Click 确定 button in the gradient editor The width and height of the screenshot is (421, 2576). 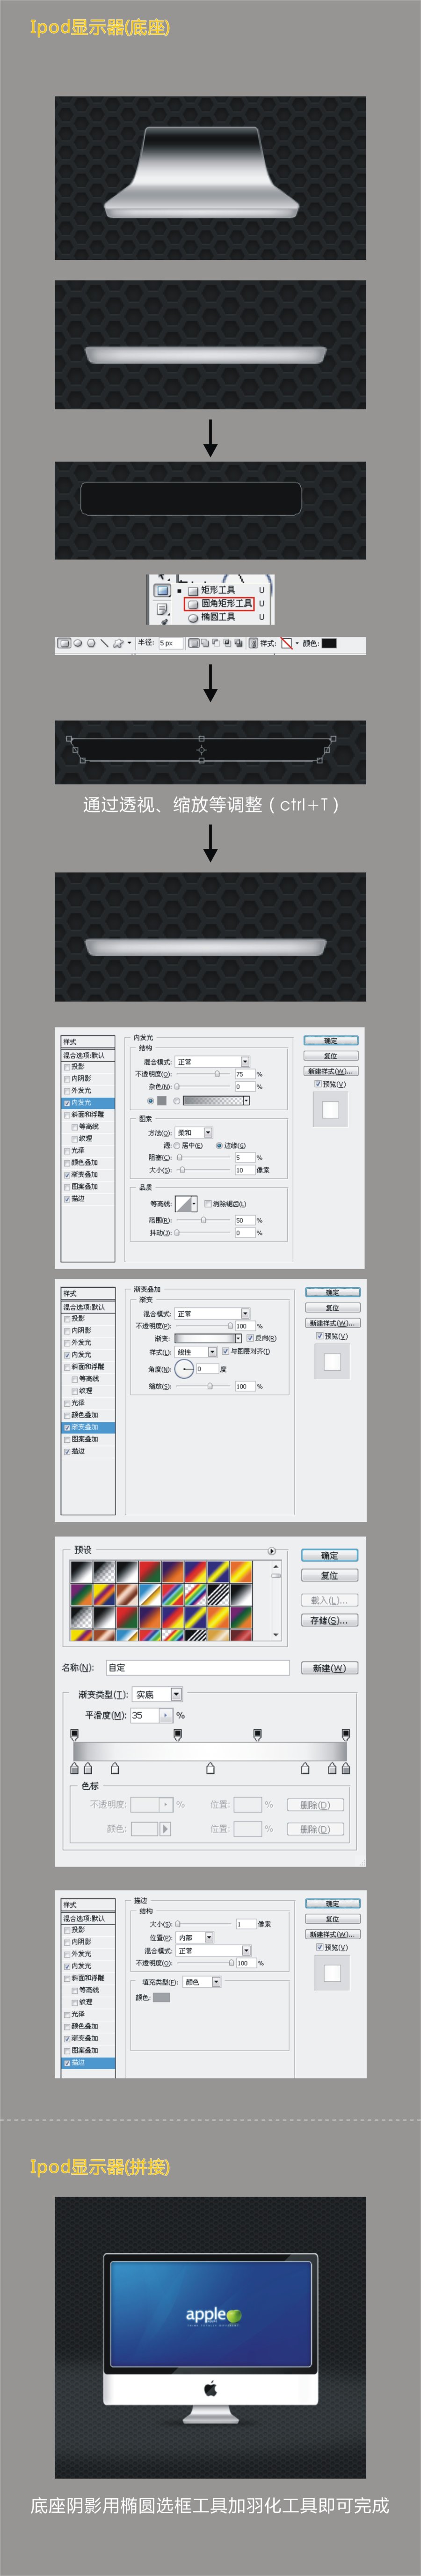tap(329, 1556)
